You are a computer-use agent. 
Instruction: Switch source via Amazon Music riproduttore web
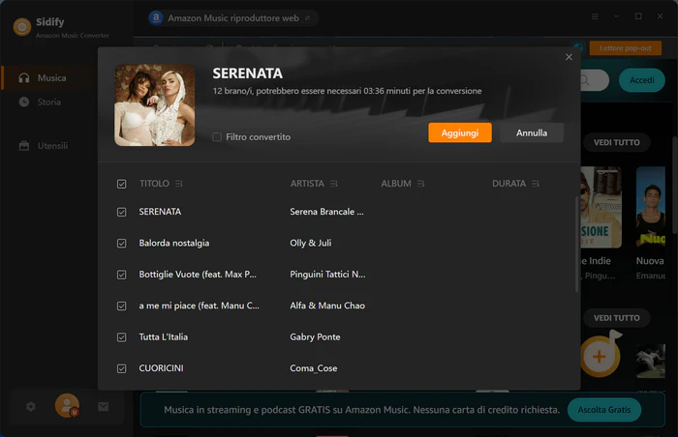click(x=232, y=18)
